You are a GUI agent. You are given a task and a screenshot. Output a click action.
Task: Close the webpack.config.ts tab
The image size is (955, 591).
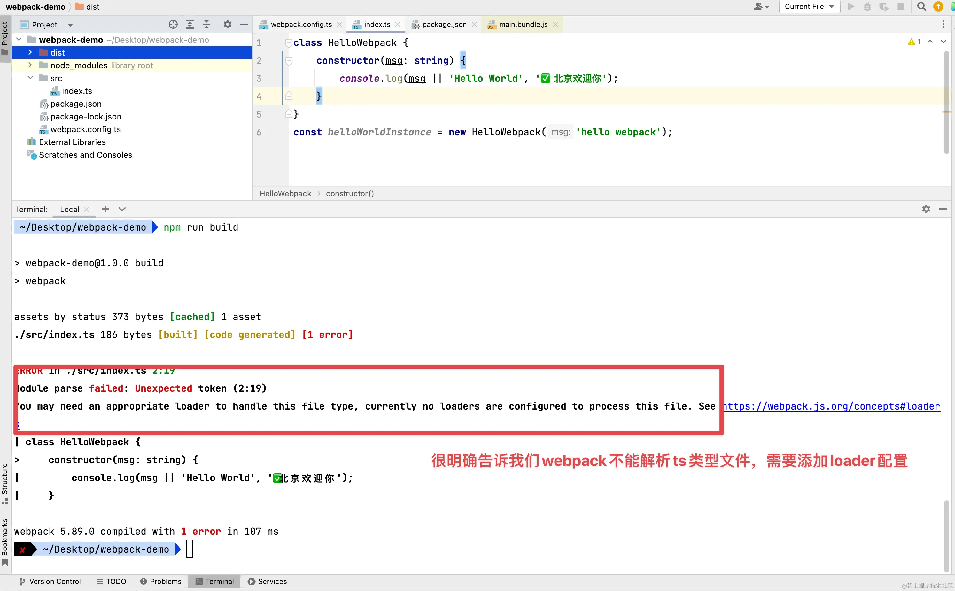point(339,25)
